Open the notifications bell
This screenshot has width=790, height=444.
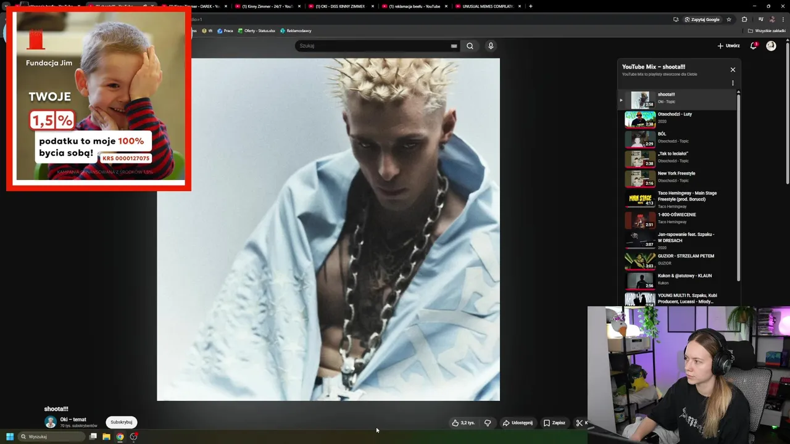click(754, 46)
